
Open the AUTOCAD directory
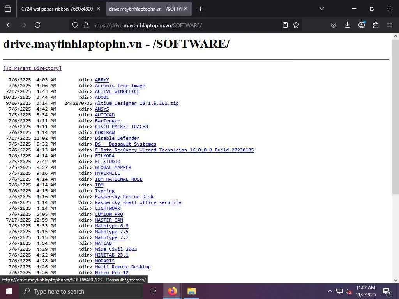click(105, 115)
